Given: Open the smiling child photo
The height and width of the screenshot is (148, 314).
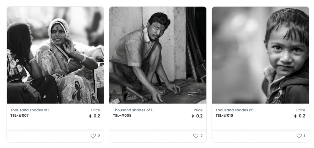Looking at the screenshot, I should coord(260,55).
